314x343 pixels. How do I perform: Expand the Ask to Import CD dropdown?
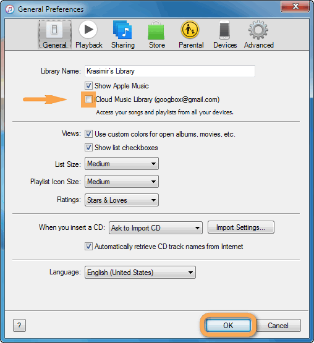(156, 228)
